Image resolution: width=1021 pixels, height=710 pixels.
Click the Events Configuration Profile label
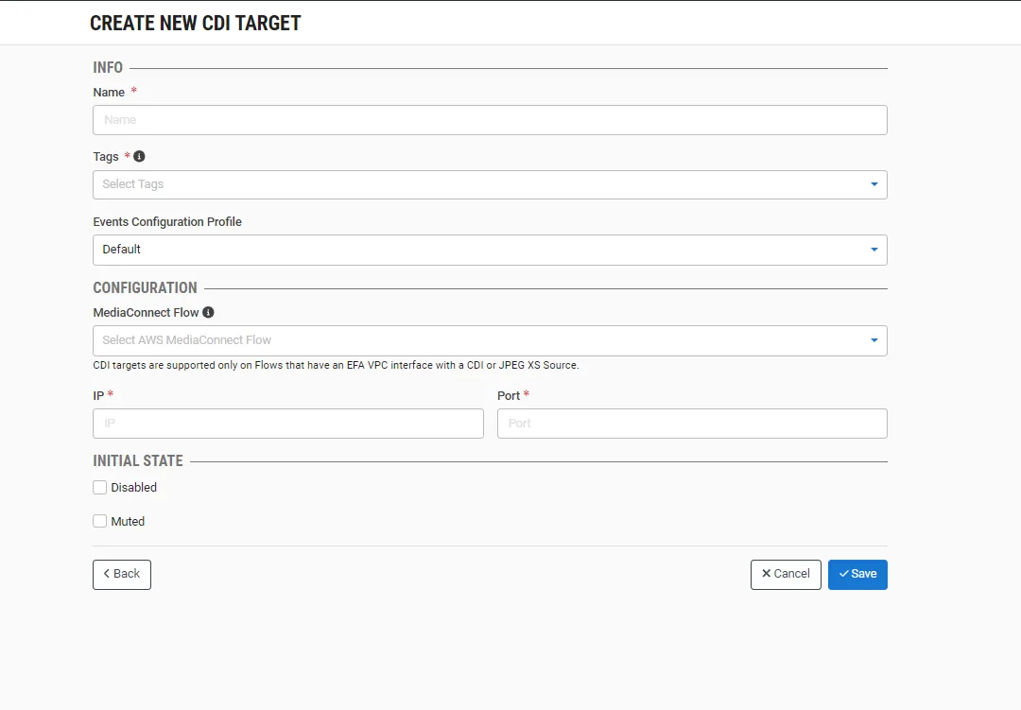click(x=167, y=221)
